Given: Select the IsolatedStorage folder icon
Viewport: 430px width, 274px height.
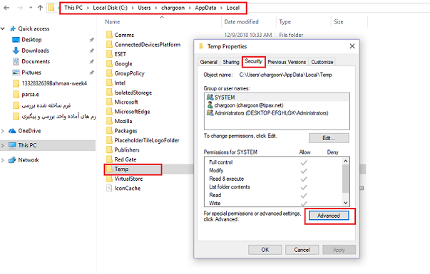Looking at the screenshot, I should (x=109, y=93).
